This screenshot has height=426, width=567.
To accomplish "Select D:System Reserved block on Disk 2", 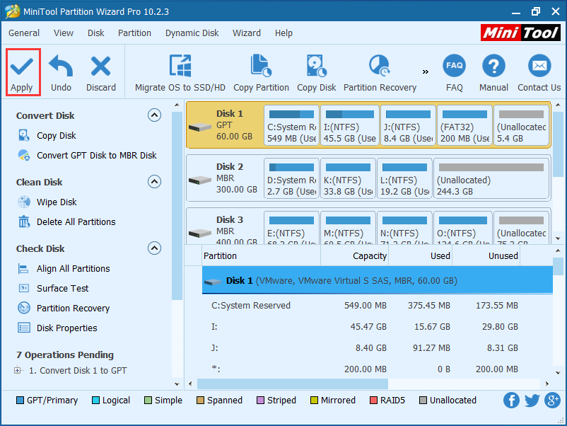I will (291, 178).
